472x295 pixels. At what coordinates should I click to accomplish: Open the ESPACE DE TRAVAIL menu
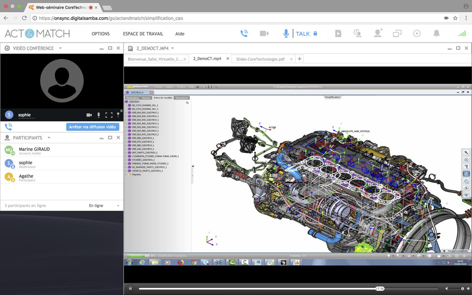[x=143, y=34]
